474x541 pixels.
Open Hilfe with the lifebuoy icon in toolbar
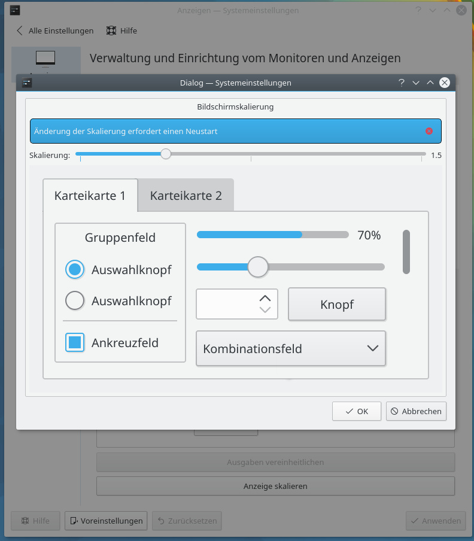click(111, 31)
